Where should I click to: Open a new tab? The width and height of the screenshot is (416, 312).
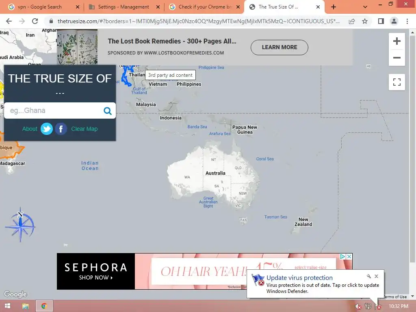pos(334,7)
